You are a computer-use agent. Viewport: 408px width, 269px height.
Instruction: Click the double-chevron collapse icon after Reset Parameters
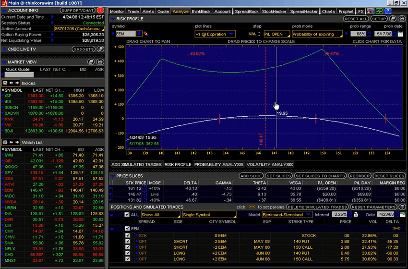coord(402,207)
